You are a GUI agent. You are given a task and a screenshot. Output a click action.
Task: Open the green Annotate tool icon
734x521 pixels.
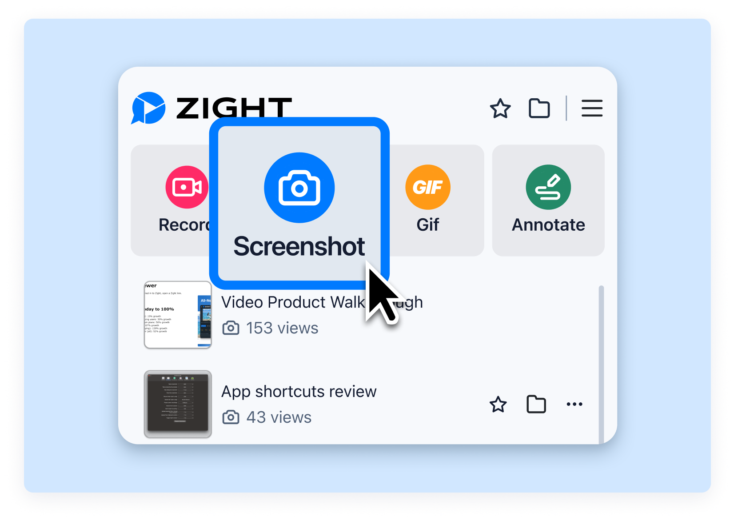(x=548, y=187)
